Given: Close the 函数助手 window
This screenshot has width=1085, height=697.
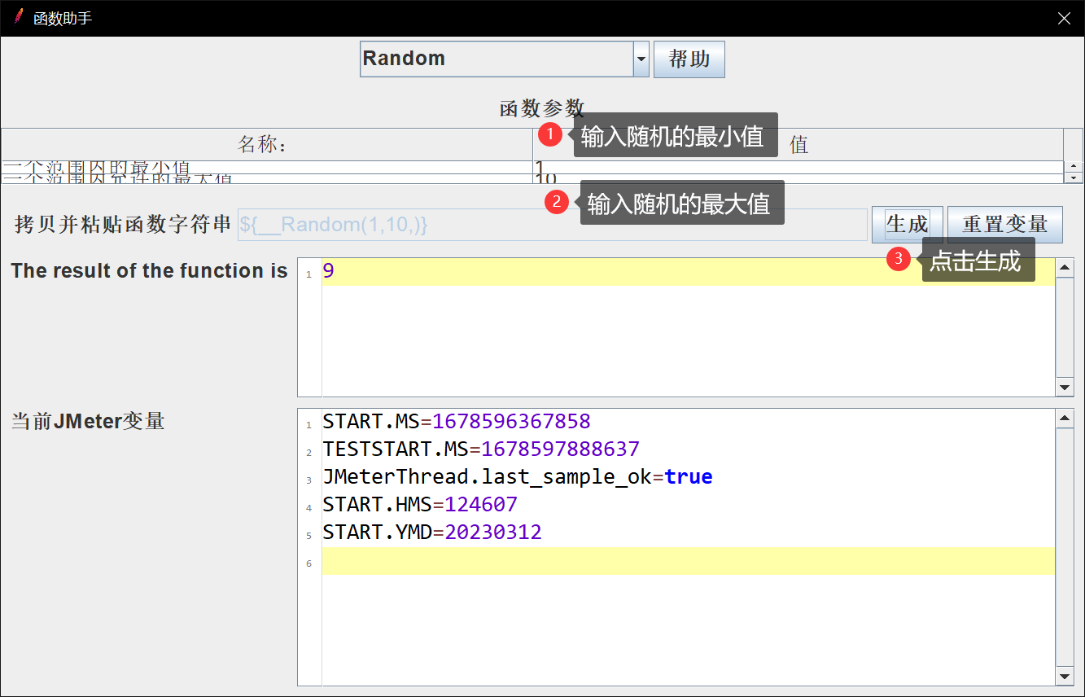Looking at the screenshot, I should click(1064, 18).
